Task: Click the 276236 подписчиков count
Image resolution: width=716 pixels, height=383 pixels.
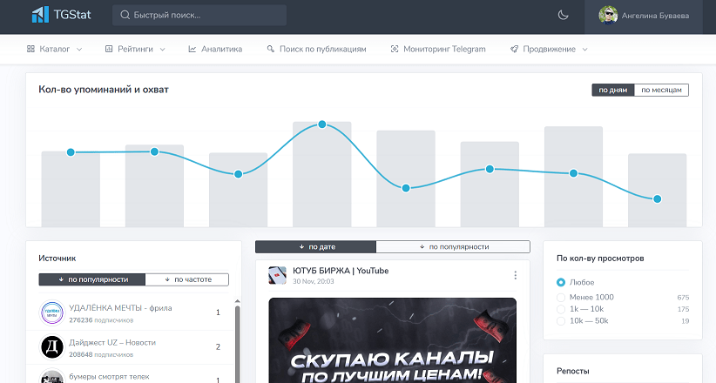Action: (x=101, y=320)
